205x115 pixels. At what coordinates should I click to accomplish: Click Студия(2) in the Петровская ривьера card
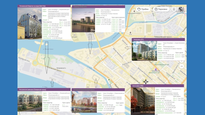(x=46, y=105)
